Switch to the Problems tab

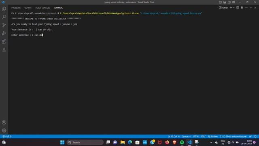16,8
